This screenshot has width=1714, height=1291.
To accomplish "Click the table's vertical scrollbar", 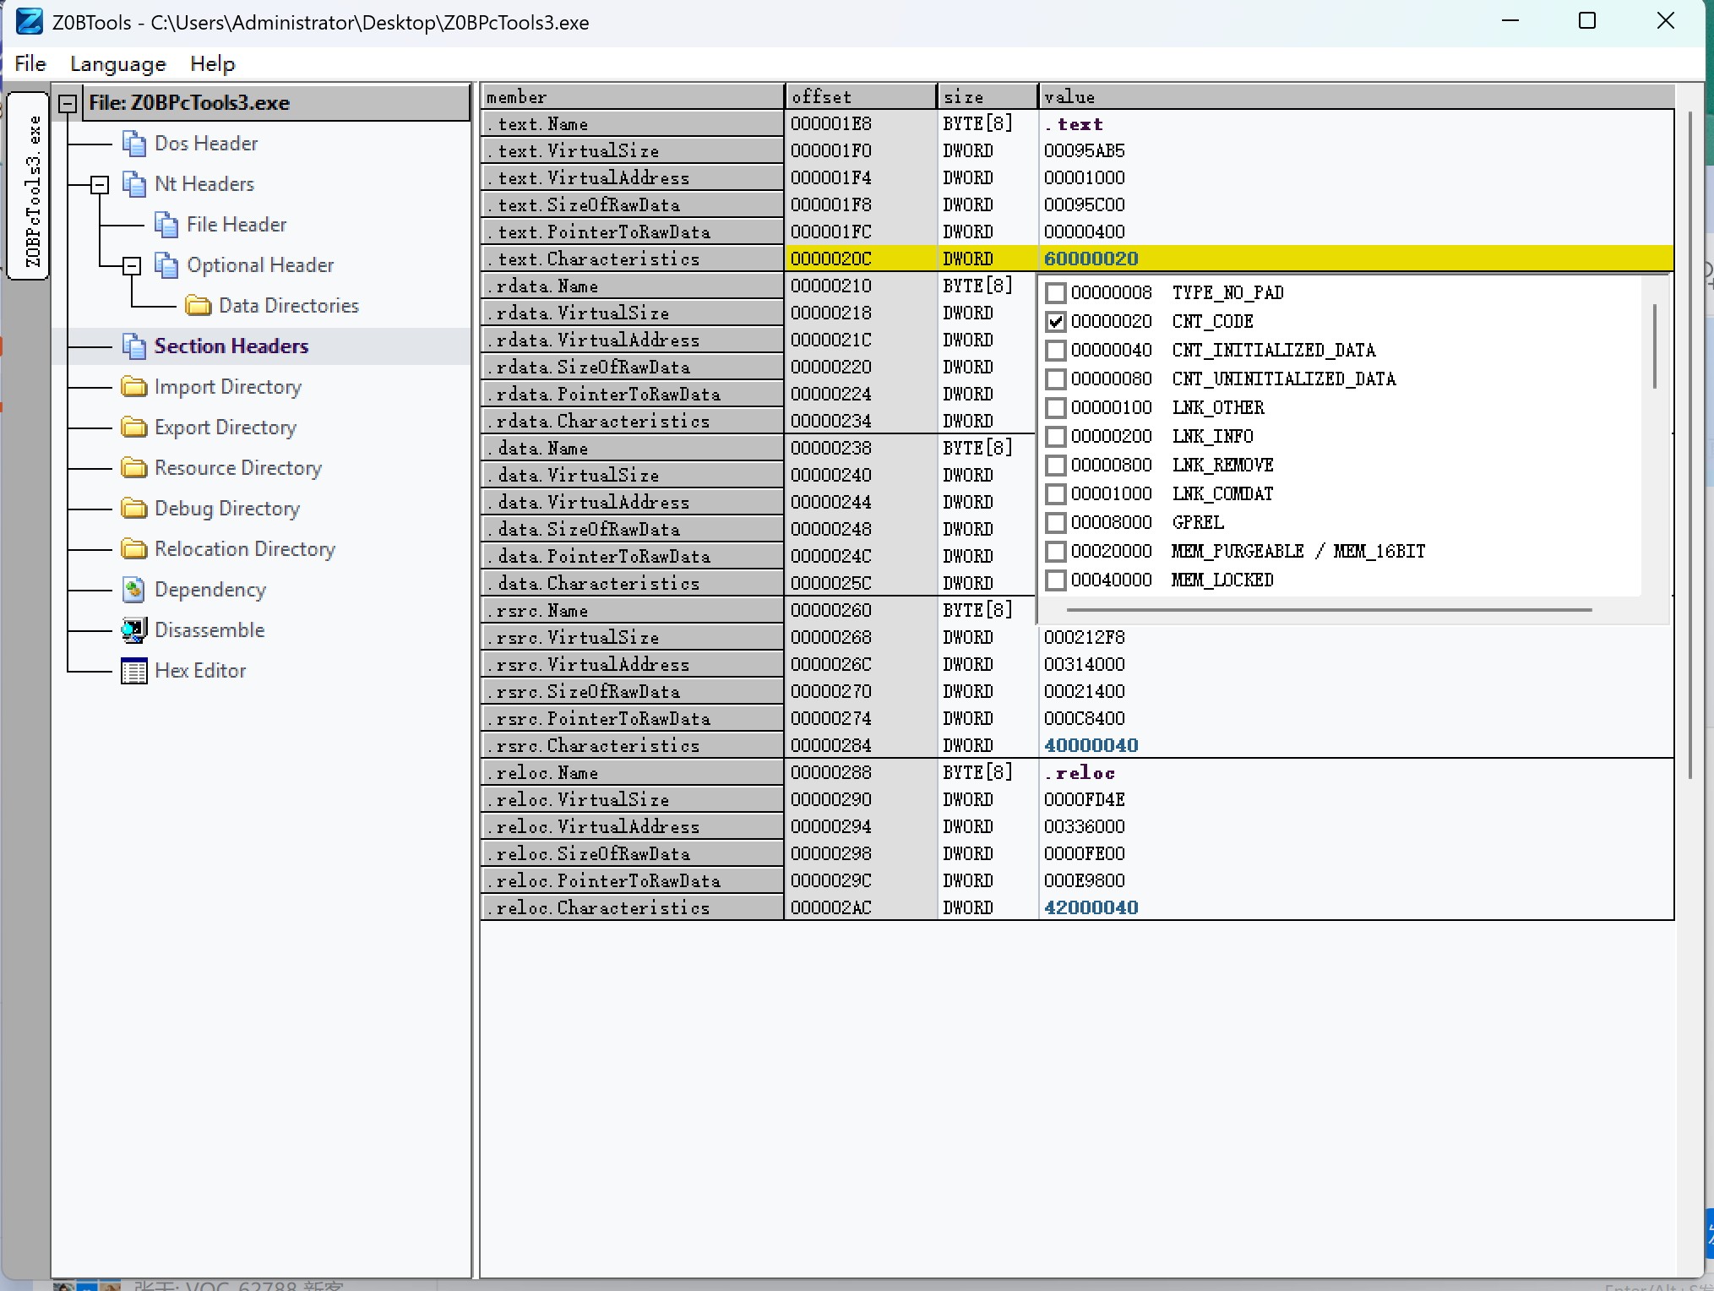I will [x=1690, y=444].
